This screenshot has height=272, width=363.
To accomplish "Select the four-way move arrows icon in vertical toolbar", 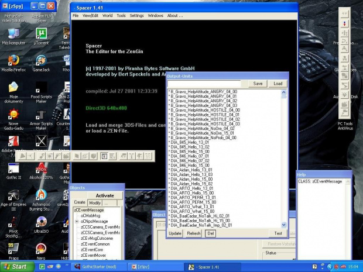I will [x=345, y=33].
